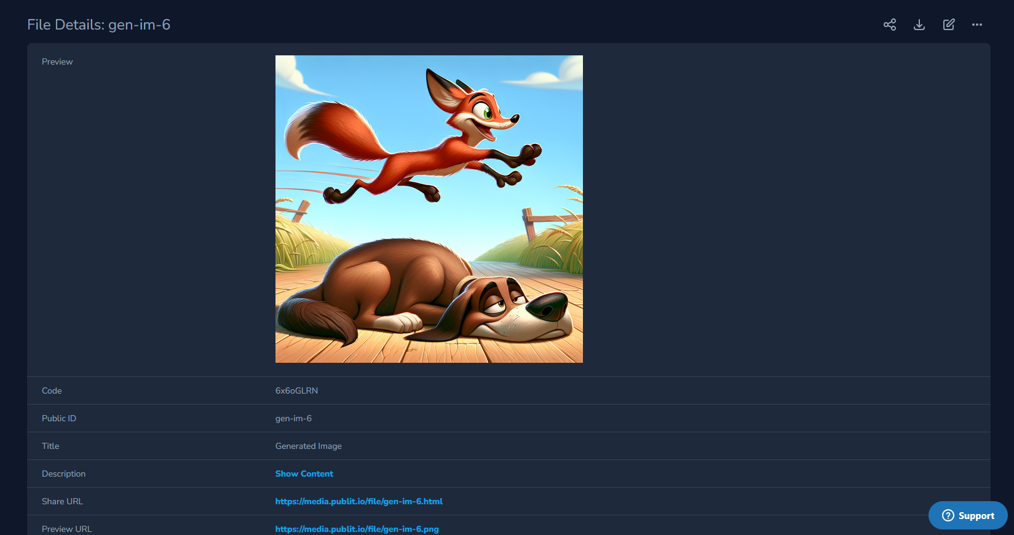Viewport: 1014px width, 535px height.
Task: Click the fox and dog preview image
Action: (x=429, y=209)
